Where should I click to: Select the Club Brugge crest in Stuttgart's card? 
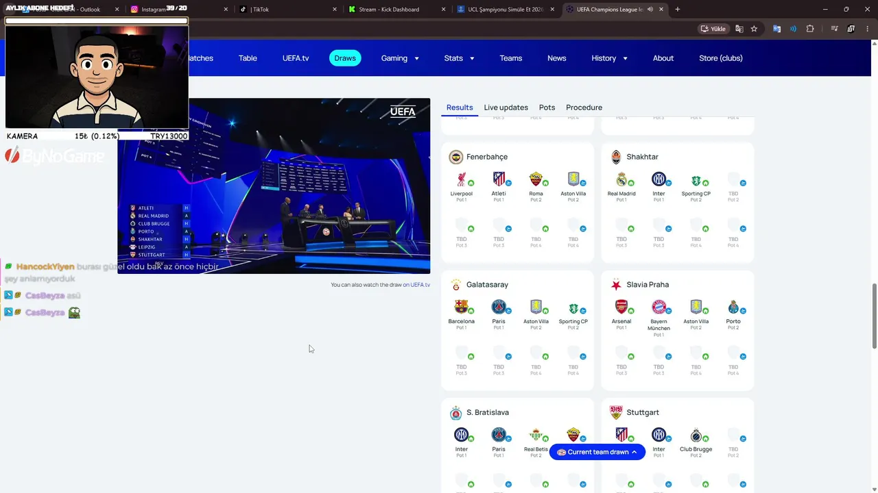click(x=696, y=435)
